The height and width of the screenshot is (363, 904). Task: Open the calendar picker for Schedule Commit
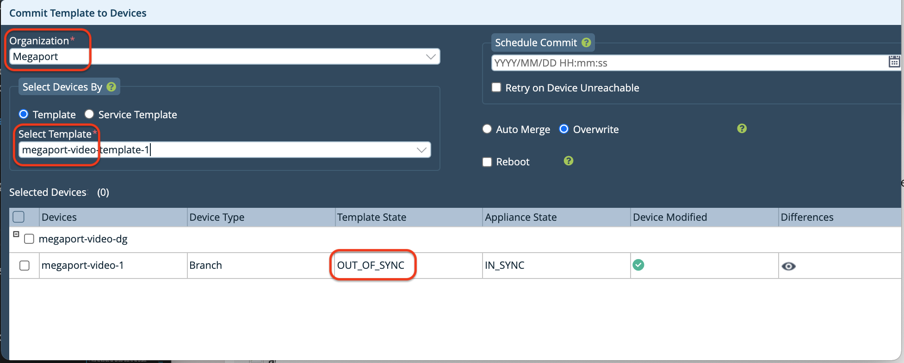point(894,62)
